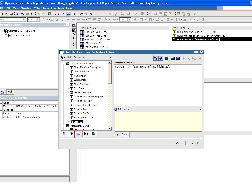The image size is (252, 189).
Task: Select HDR Claim Status Code data item
Action: click(x=94, y=32)
